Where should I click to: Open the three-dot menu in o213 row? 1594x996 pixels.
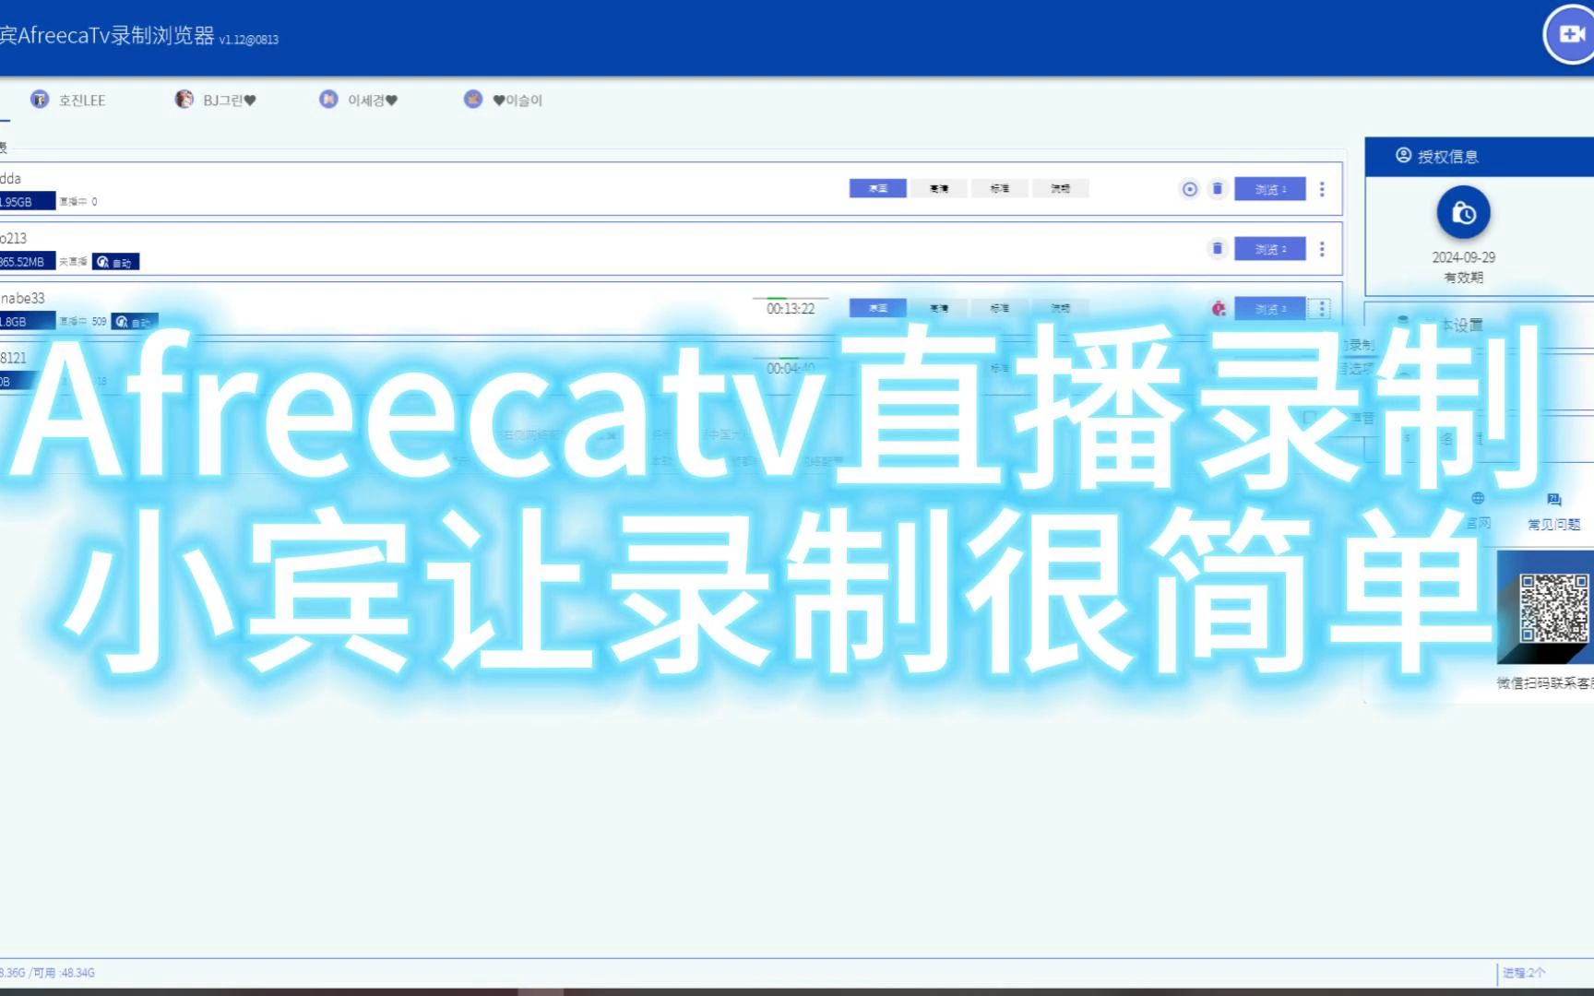(x=1322, y=249)
